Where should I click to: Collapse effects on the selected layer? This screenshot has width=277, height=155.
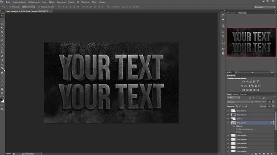click(x=274, y=123)
